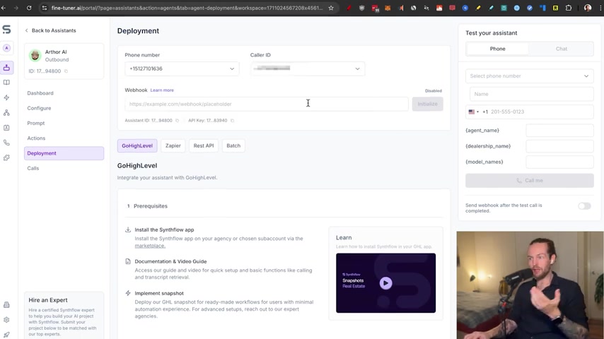The width and height of the screenshot is (604, 339).
Task: Click the Synthflow S logo
Action: pos(6,30)
